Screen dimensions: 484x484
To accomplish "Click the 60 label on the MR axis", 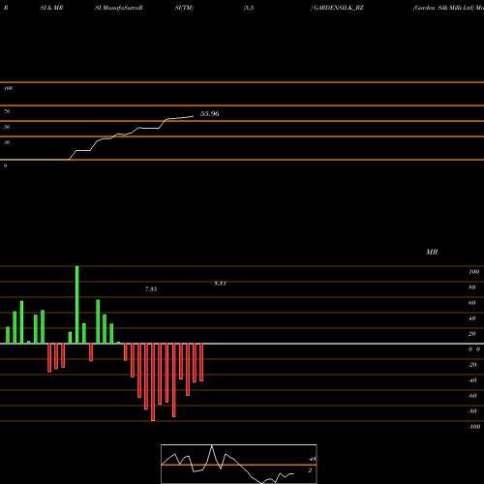I will (471, 303).
